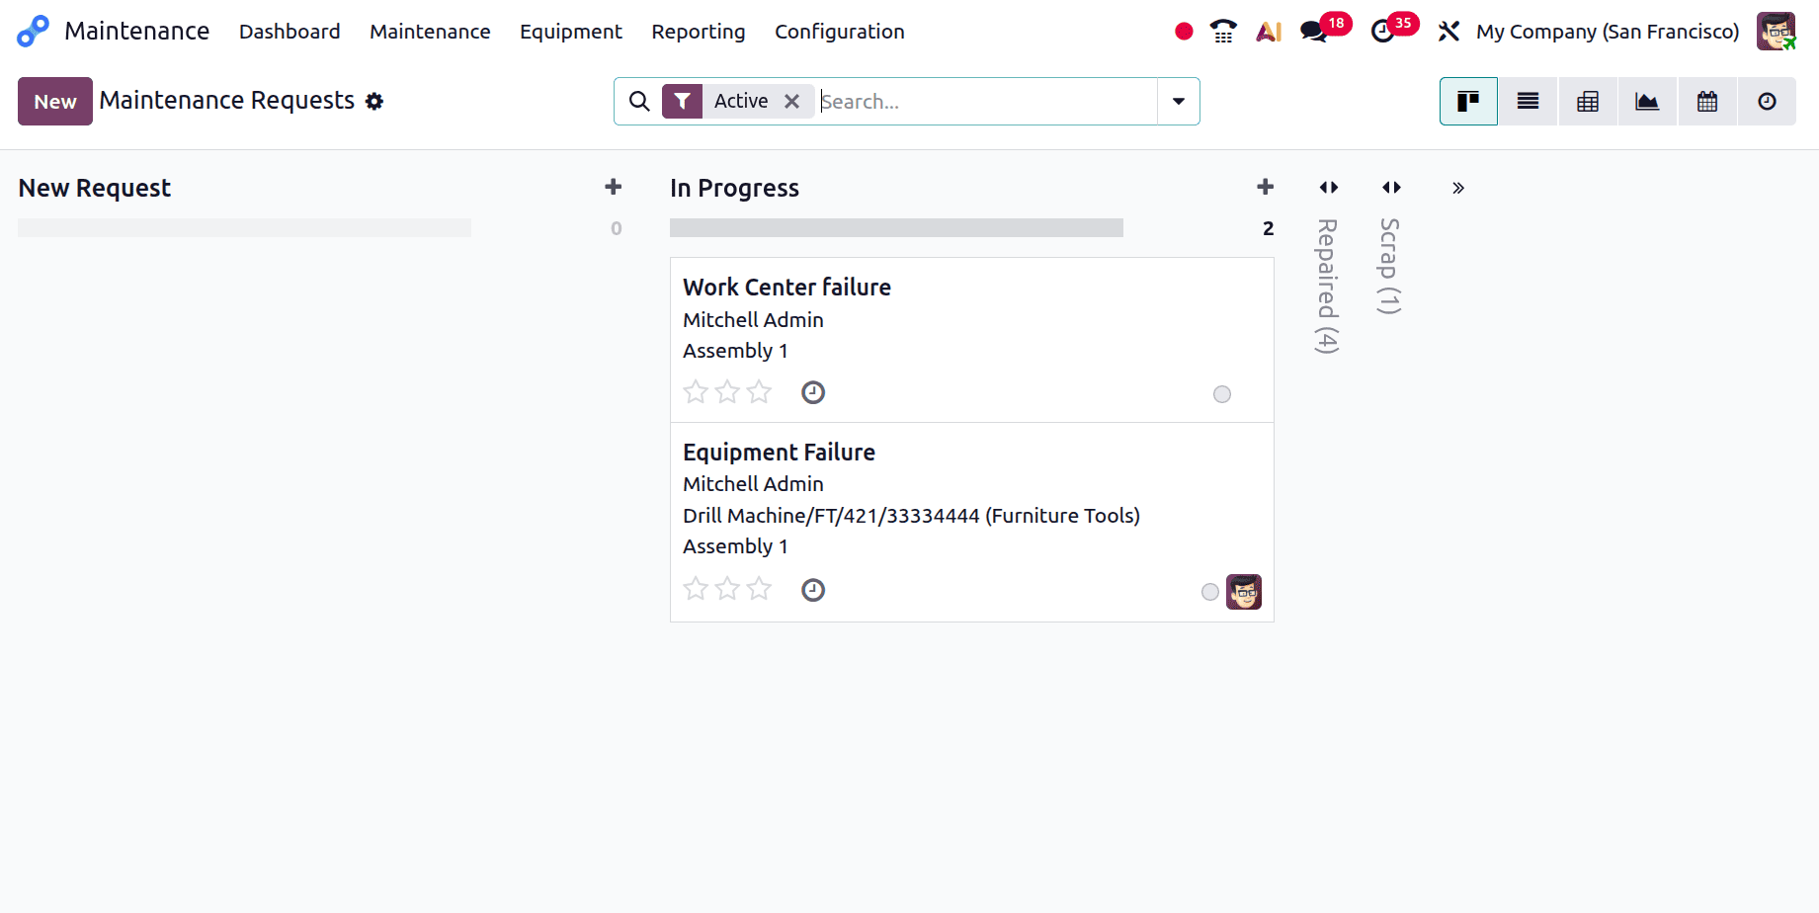Set first priority star on Equipment Failure

pyautogui.click(x=696, y=589)
